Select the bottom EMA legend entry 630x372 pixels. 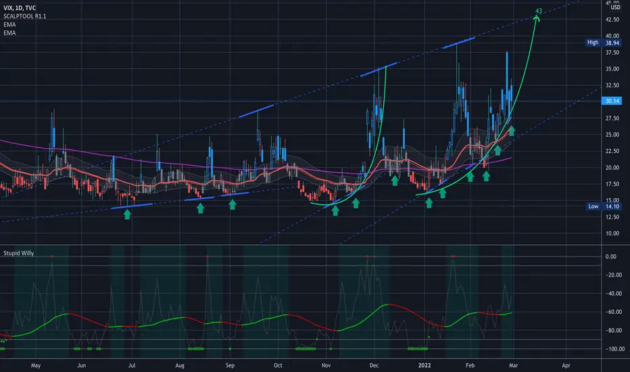click(9, 33)
